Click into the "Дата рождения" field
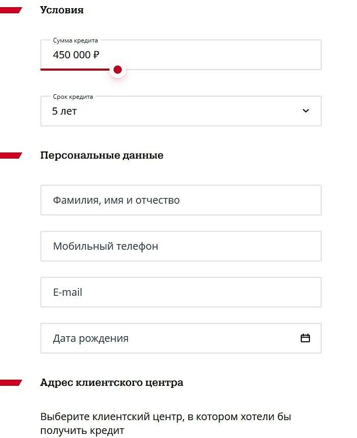 pyautogui.click(x=169, y=338)
